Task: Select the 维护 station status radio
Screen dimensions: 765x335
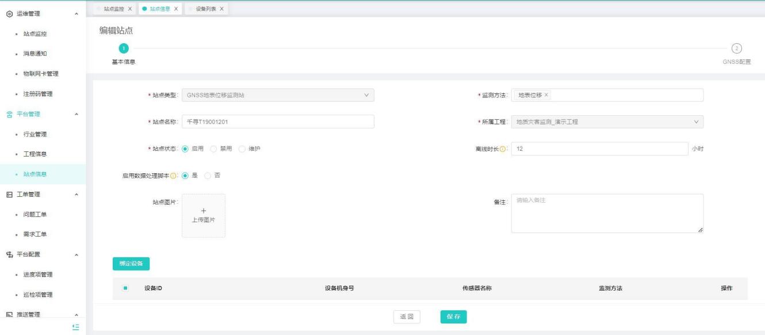Action: (242, 149)
